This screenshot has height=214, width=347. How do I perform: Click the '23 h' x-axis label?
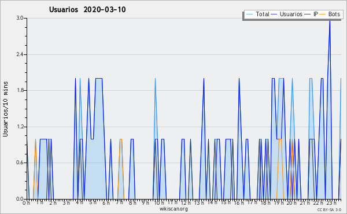(332, 202)
